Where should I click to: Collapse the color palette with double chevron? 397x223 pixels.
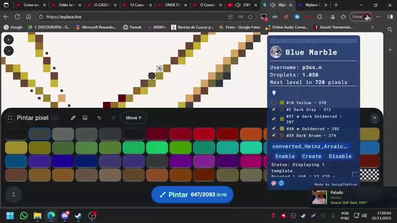[x=13, y=194]
